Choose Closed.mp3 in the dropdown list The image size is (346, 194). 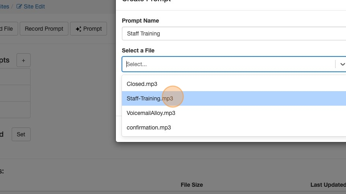(x=234, y=84)
